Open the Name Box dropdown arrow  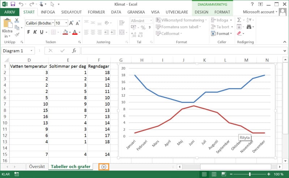point(31,51)
